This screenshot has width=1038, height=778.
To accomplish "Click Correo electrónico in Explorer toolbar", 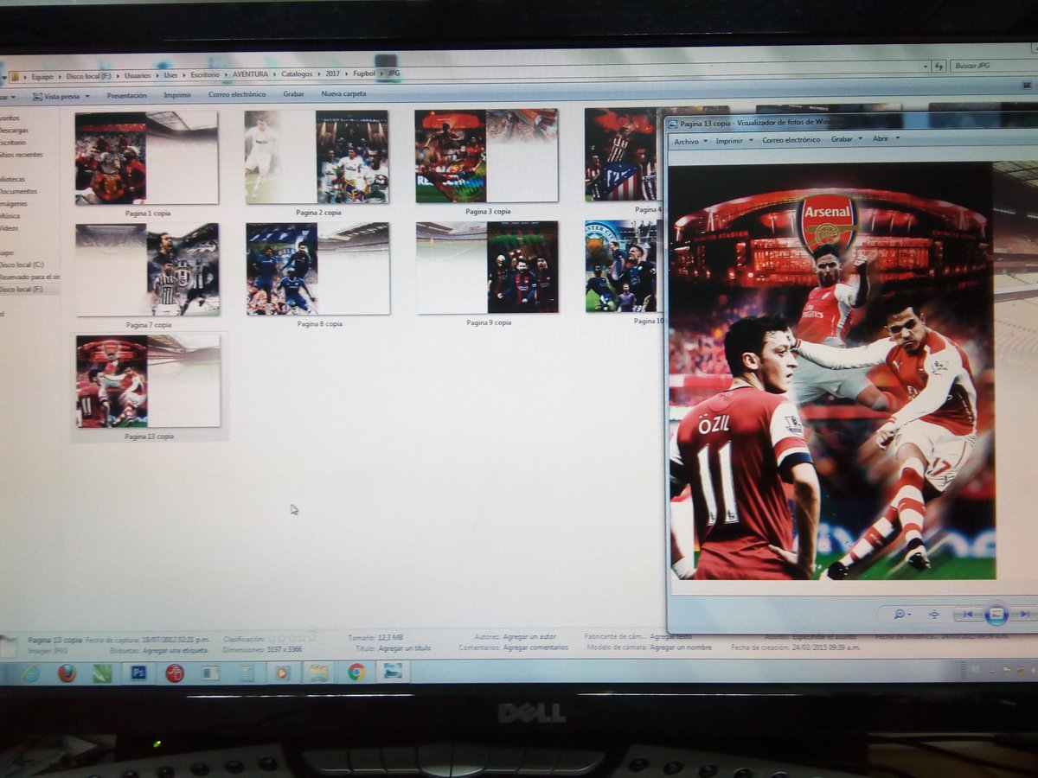I will click(237, 94).
